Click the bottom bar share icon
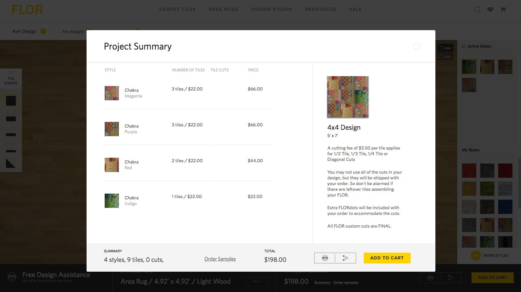 click(451, 278)
